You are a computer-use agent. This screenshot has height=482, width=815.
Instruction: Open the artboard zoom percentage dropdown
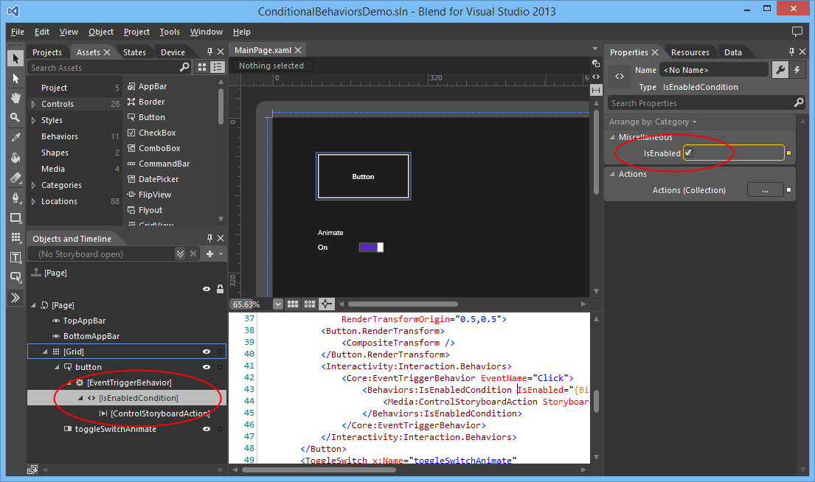[x=278, y=304]
